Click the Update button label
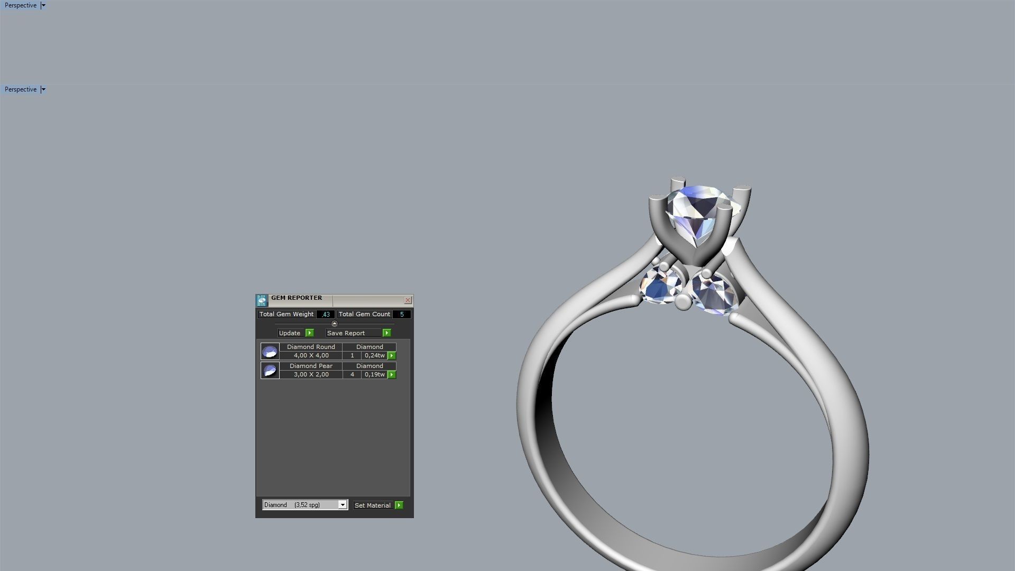This screenshot has width=1015, height=571. [290, 333]
